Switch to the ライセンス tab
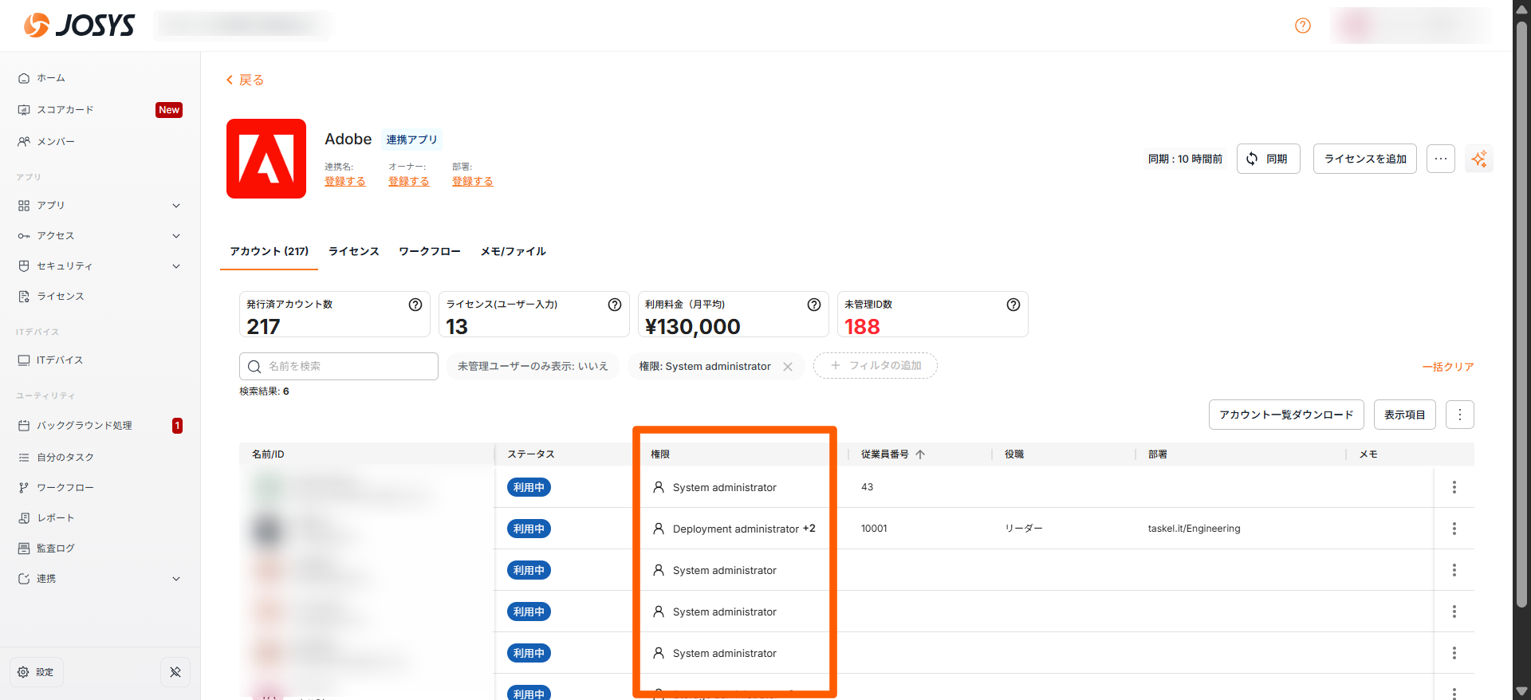The width and height of the screenshot is (1531, 700). click(353, 251)
